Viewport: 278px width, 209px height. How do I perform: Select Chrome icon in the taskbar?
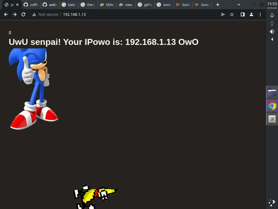(x=272, y=106)
